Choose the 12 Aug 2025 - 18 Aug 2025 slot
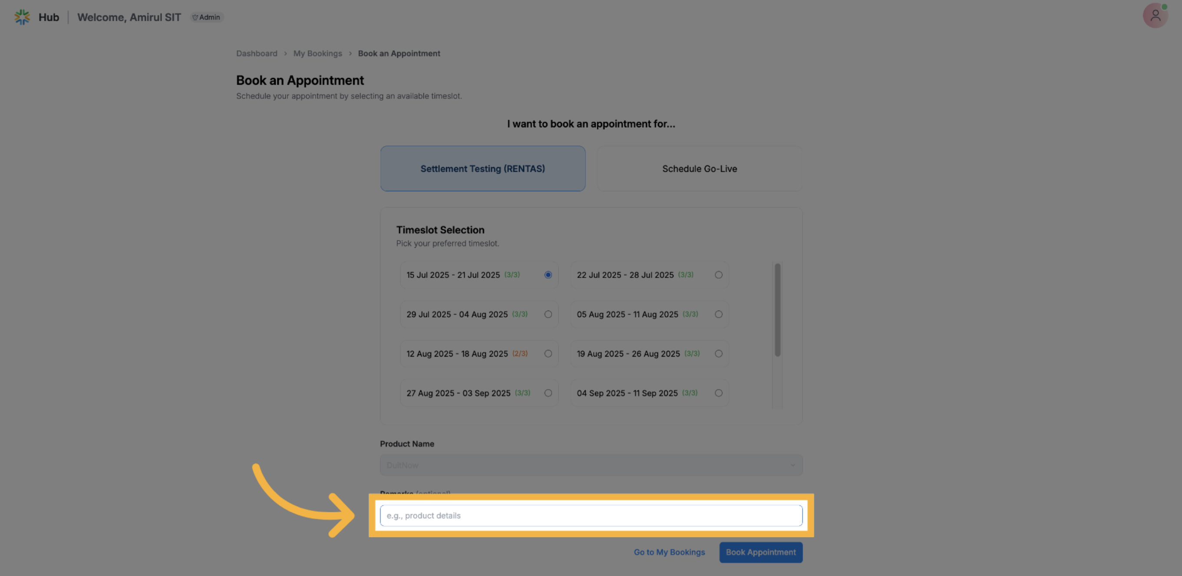Image resolution: width=1182 pixels, height=576 pixels. pos(548,354)
